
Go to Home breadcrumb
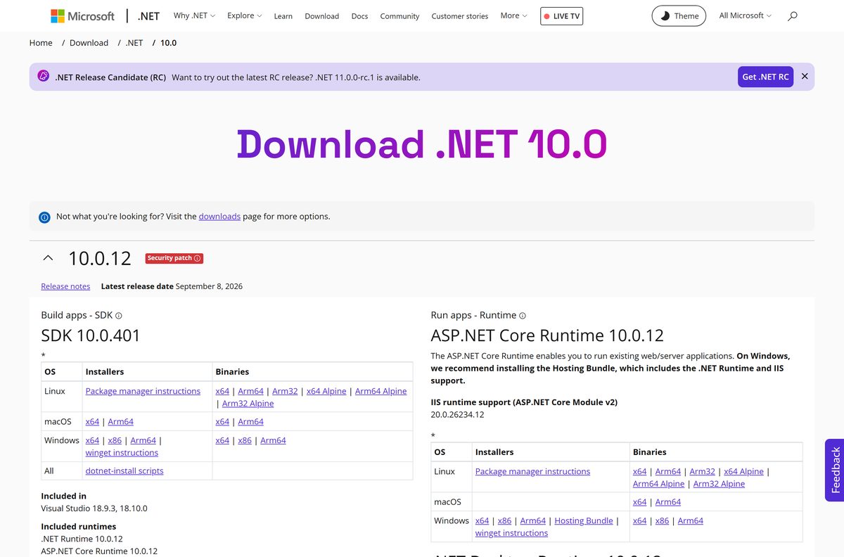coord(41,43)
